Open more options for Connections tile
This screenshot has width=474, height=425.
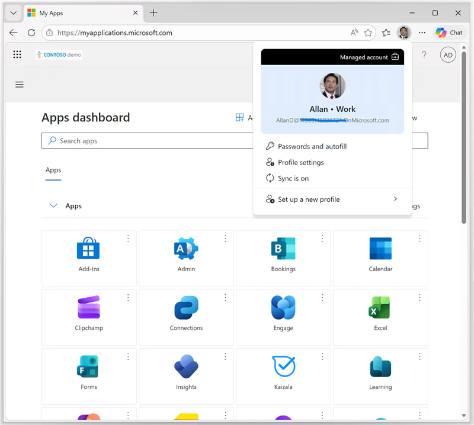click(x=225, y=298)
